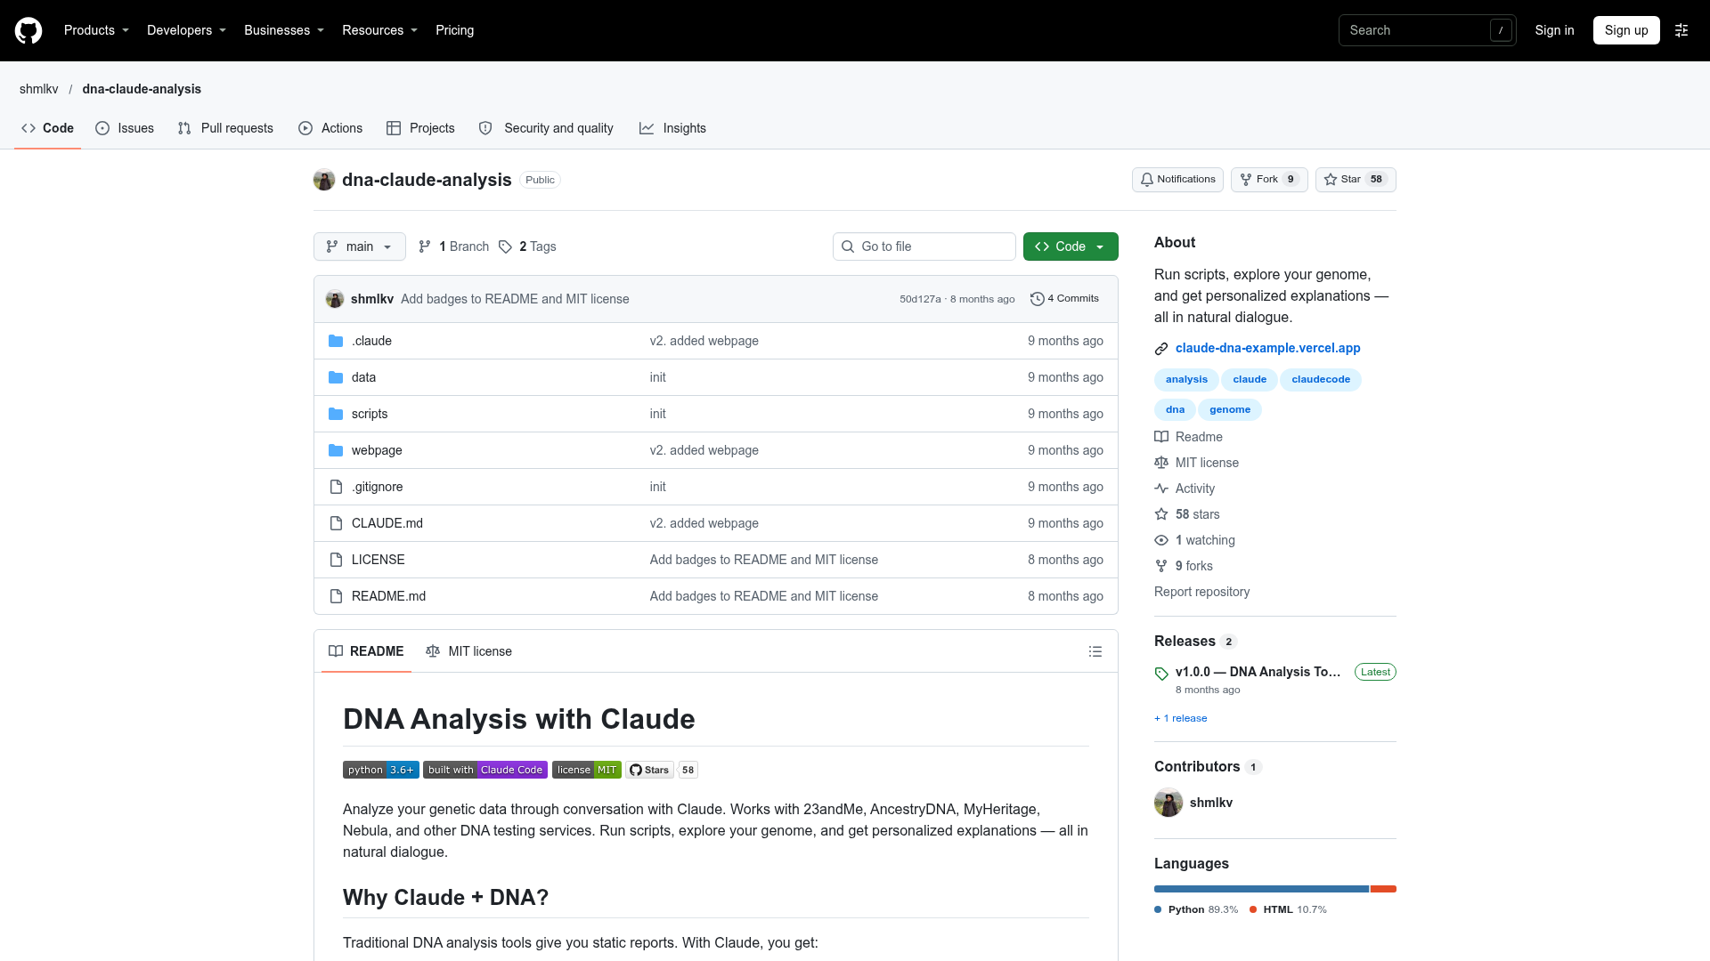Viewport: 1710px width, 961px height.
Task: Open the README outline list icon
Action: (x=1095, y=651)
